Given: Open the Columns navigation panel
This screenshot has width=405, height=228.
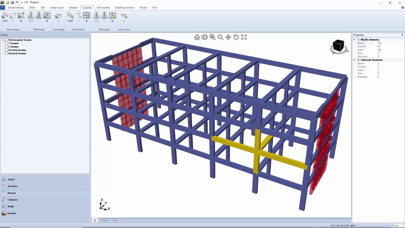Looking at the screenshot, I should pos(45,199).
